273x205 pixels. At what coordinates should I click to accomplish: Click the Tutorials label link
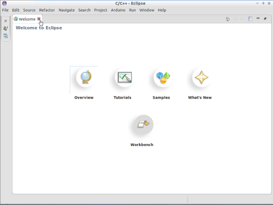click(x=122, y=97)
